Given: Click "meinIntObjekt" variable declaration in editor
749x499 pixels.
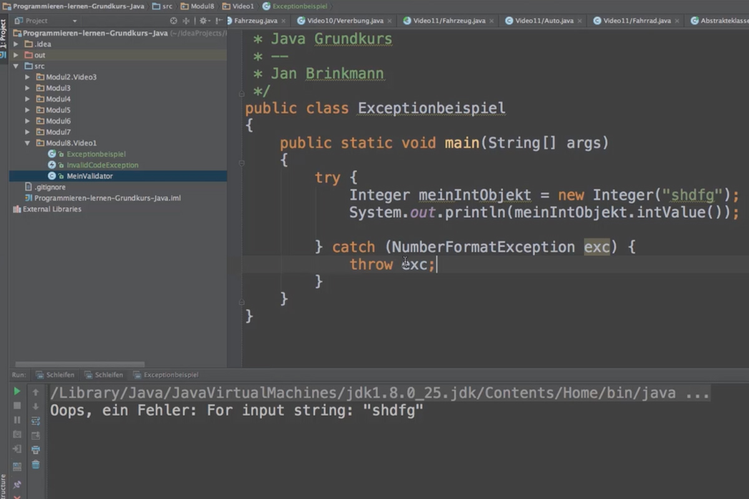Looking at the screenshot, I should pyautogui.click(x=474, y=195).
